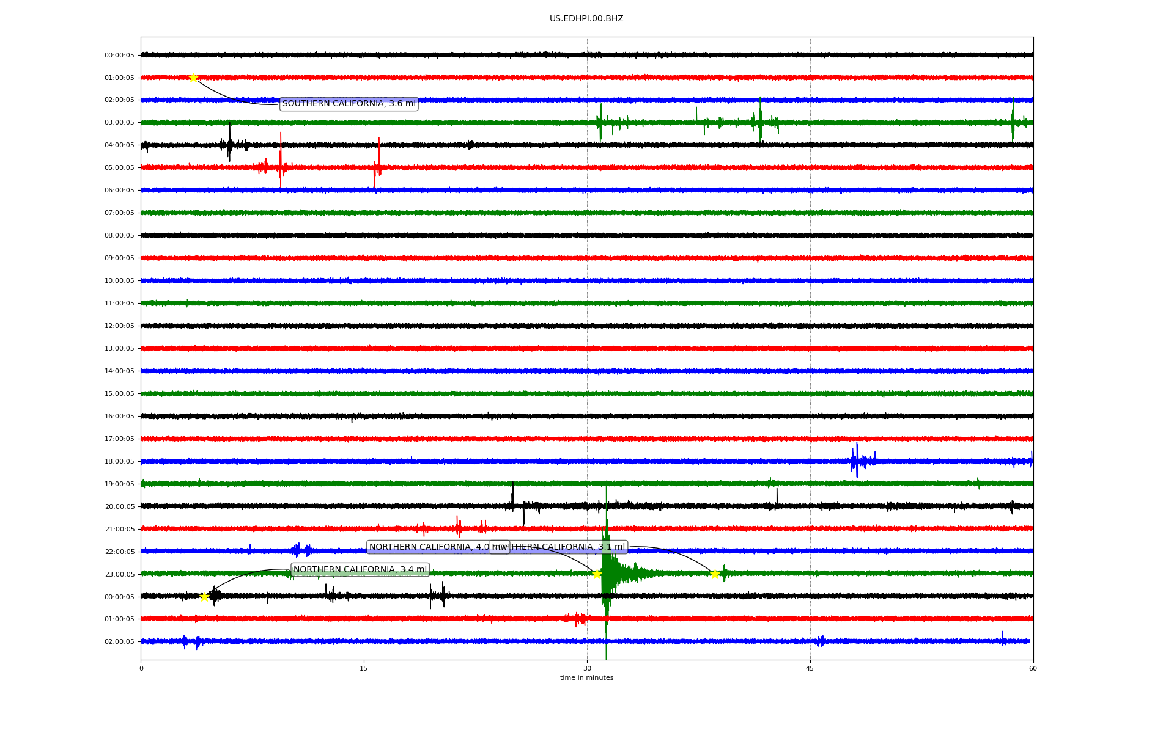Image resolution: width=1174 pixels, height=733 pixels.
Task: Click the 30 tick label on the x-axis
Action: 587,668
